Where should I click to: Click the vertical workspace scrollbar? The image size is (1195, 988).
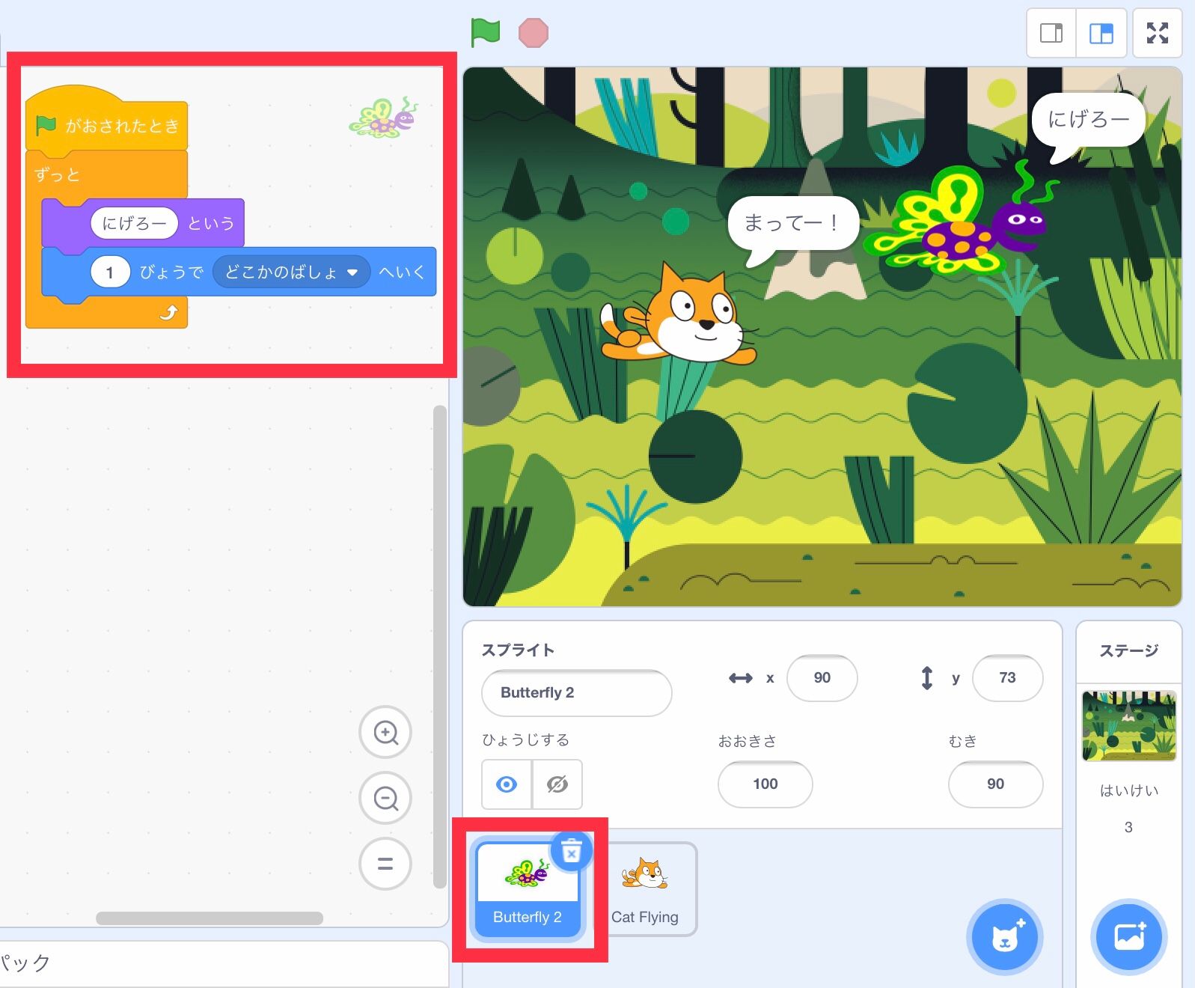pyautogui.click(x=439, y=647)
